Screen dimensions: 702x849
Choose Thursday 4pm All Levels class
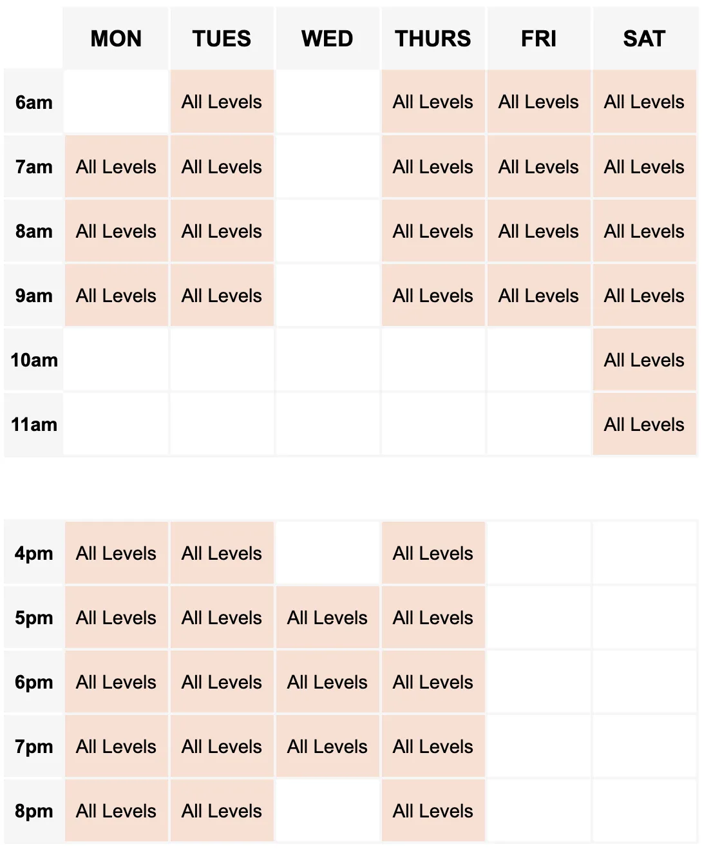tap(433, 553)
